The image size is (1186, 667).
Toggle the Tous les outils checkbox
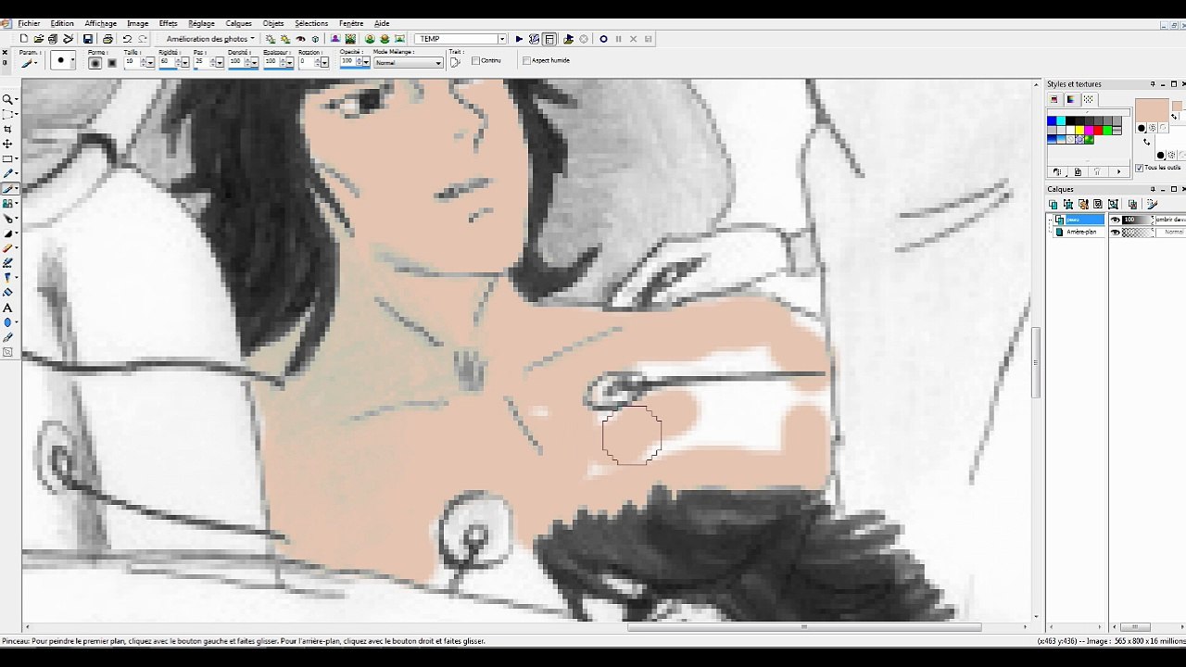(1140, 168)
